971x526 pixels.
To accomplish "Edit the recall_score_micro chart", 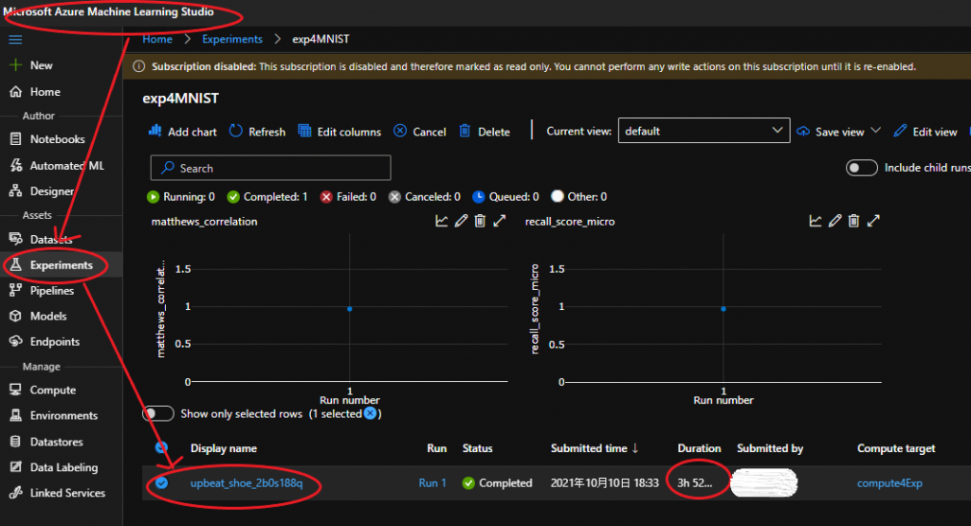I will pyautogui.click(x=834, y=221).
